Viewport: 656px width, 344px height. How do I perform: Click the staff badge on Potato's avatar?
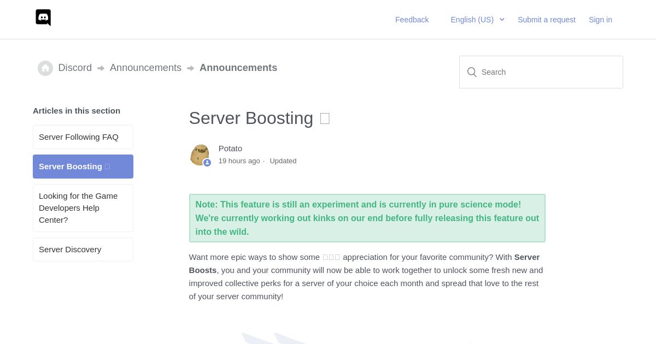(207, 163)
